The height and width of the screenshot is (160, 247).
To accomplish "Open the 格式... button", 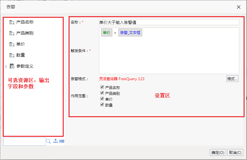I will [233, 79].
